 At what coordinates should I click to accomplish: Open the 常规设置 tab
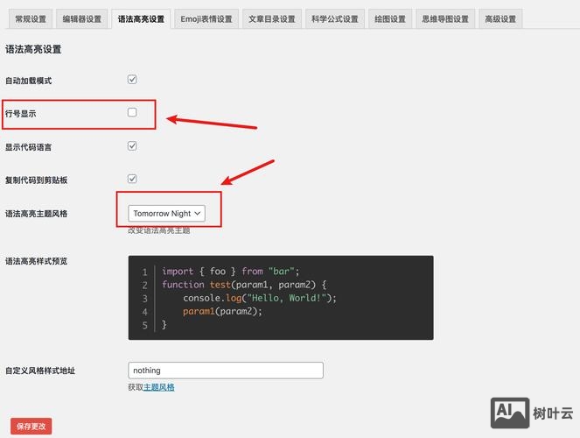[x=31, y=19]
